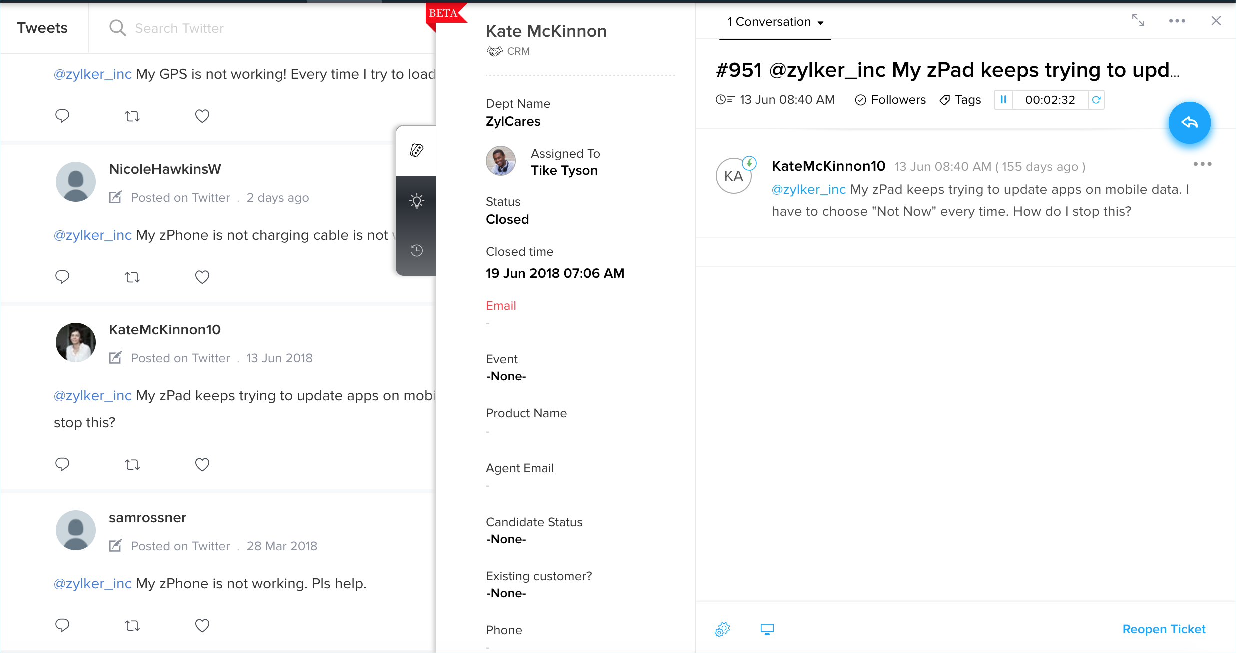The height and width of the screenshot is (653, 1236).
Task: Expand the ticket panel to full view
Action: click(x=1138, y=20)
